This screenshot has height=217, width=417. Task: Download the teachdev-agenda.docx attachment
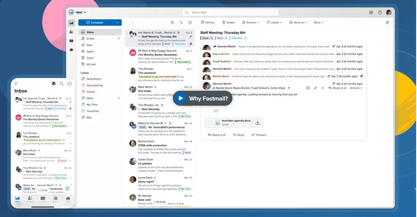pos(258,123)
